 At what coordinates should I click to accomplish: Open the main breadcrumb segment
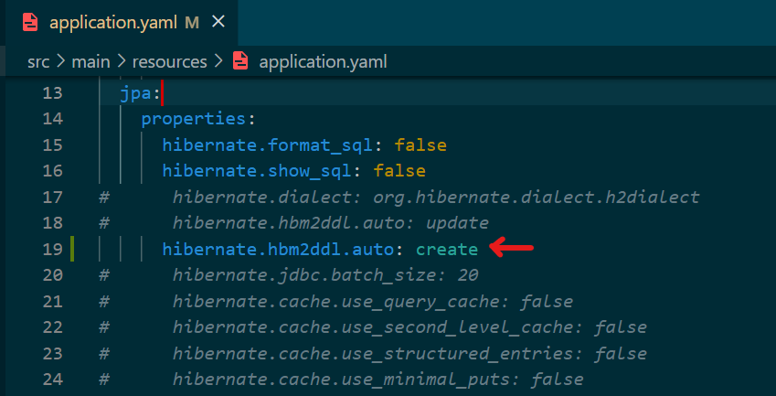point(90,61)
